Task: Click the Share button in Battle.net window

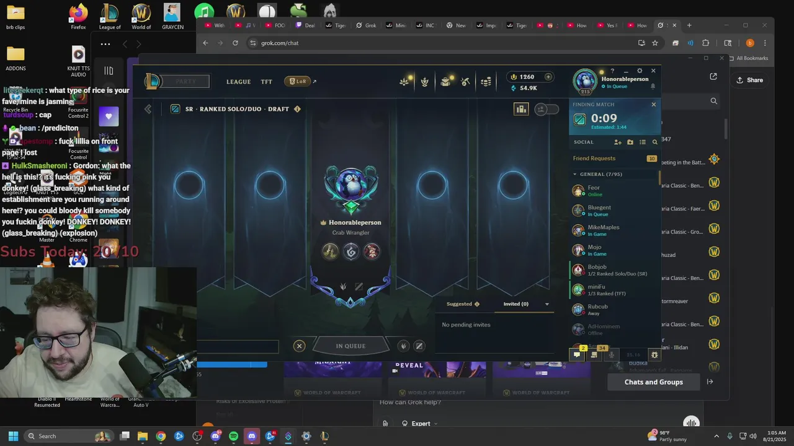Action: click(x=749, y=80)
